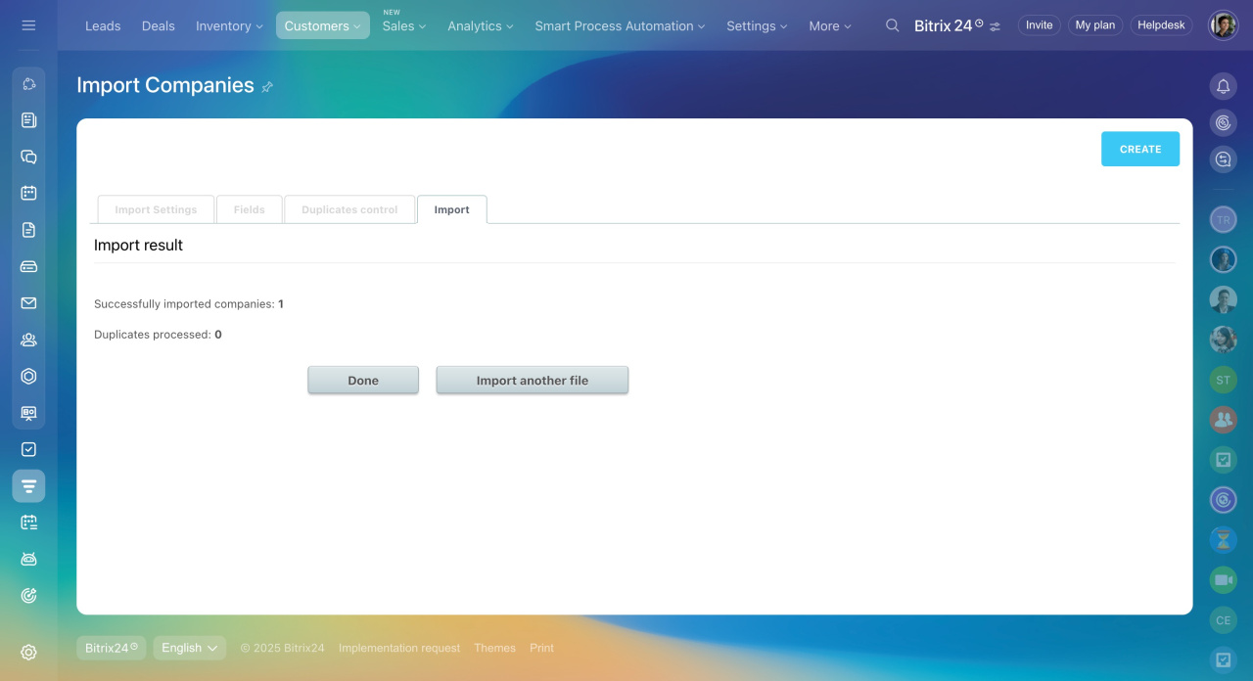Open Calendar from the left sidebar
1253x681 pixels.
[x=28, y=193]
